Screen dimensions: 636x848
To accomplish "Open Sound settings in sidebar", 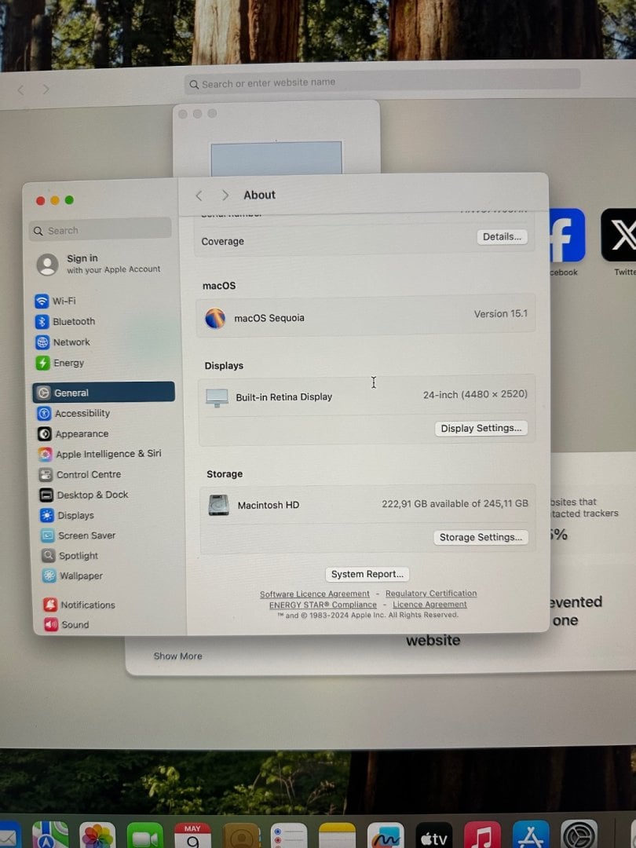I will pyautogui.click(x=67, y=625).
